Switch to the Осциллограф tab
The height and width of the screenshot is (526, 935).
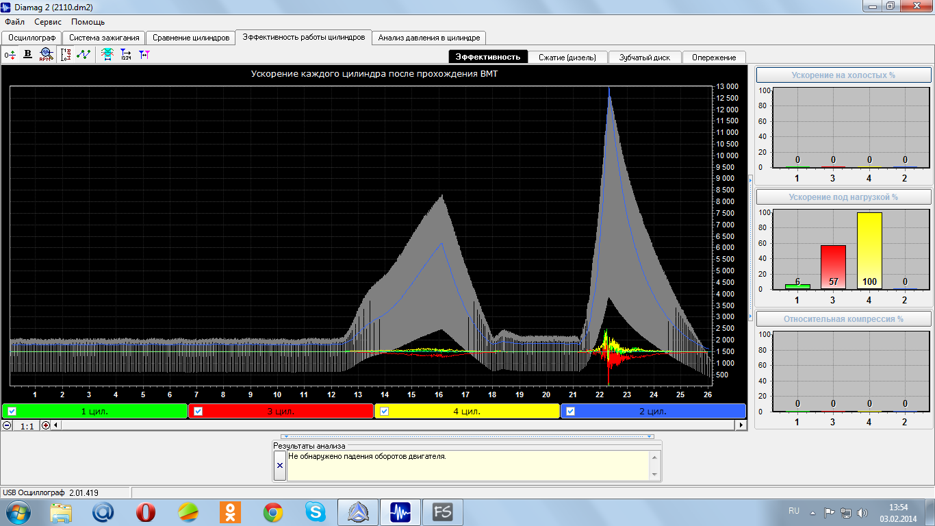pos(31,38)
